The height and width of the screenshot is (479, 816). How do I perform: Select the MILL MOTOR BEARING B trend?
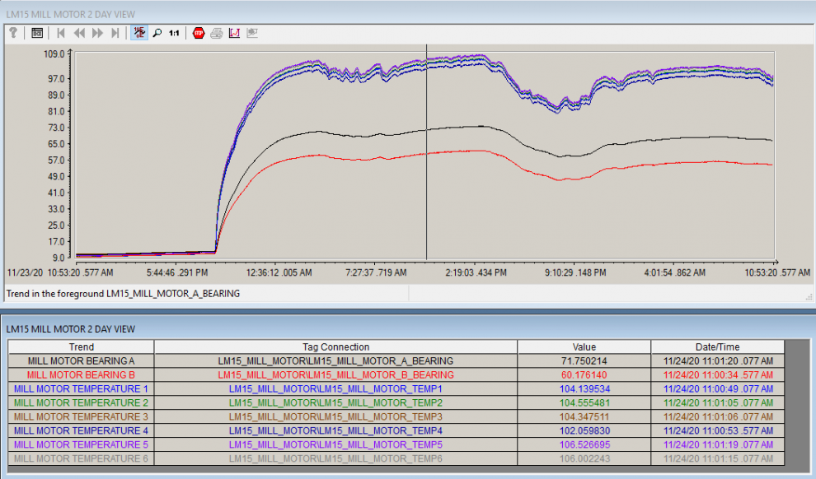click(x=81, y=374)
